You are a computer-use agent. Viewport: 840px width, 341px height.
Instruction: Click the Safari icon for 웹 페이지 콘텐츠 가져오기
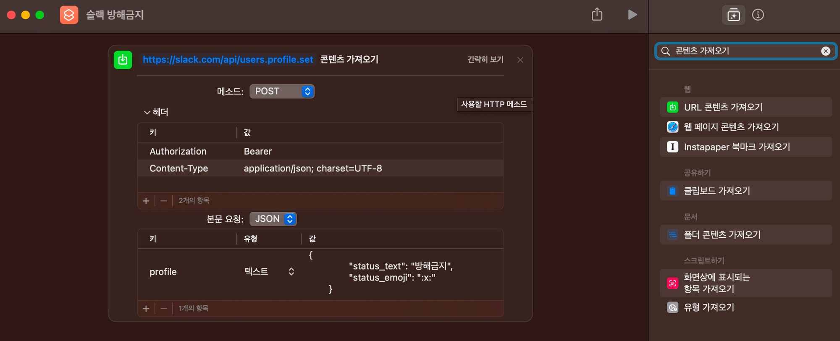(x=672, y=127)
